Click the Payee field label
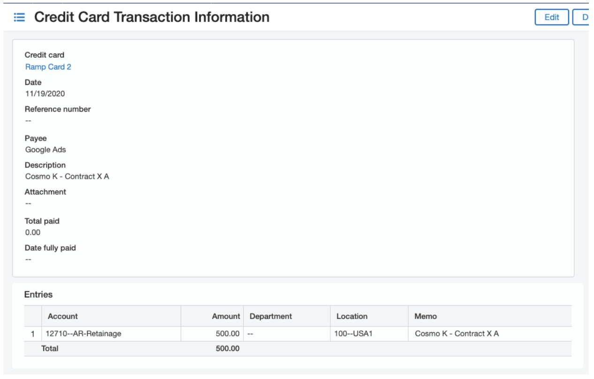Screen dimensions: 594x379 click(36, 139)
